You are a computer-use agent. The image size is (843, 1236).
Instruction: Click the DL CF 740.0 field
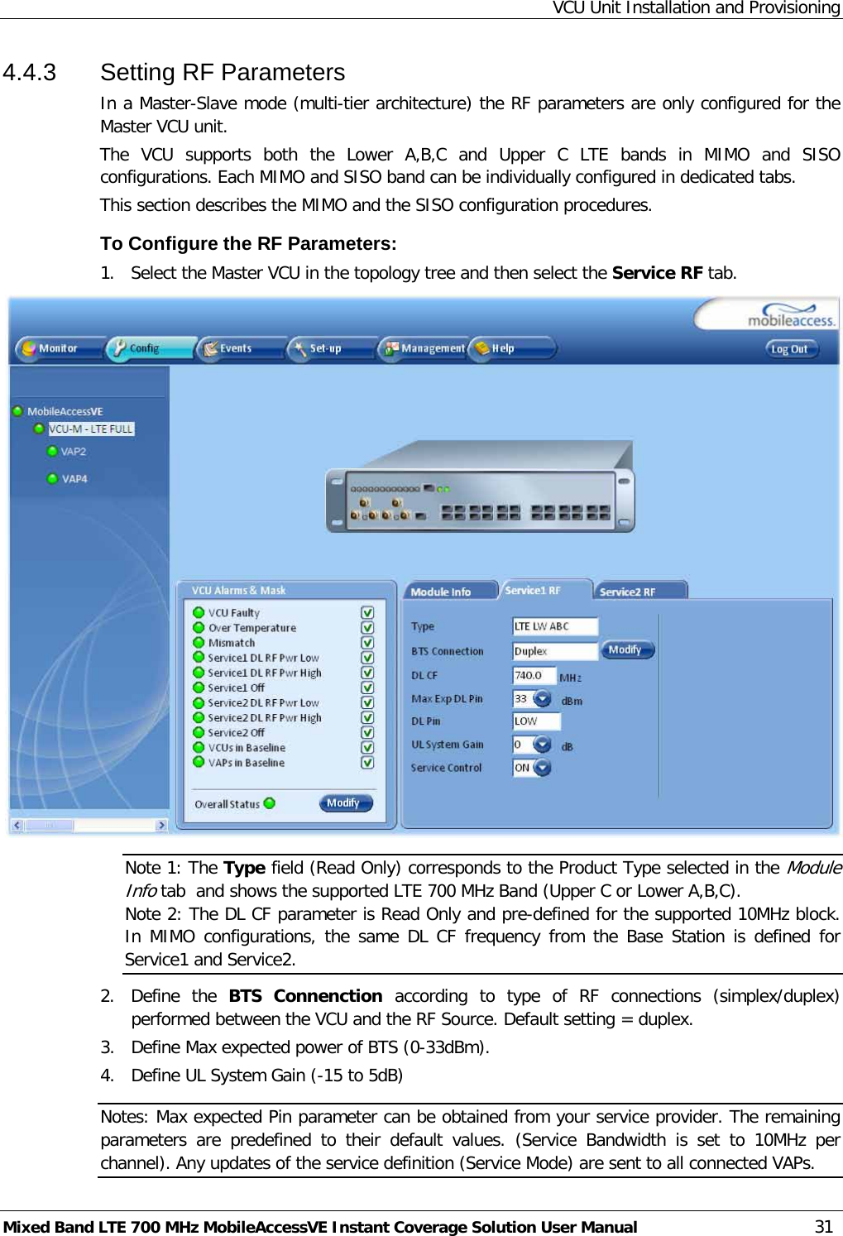(534, 676)
